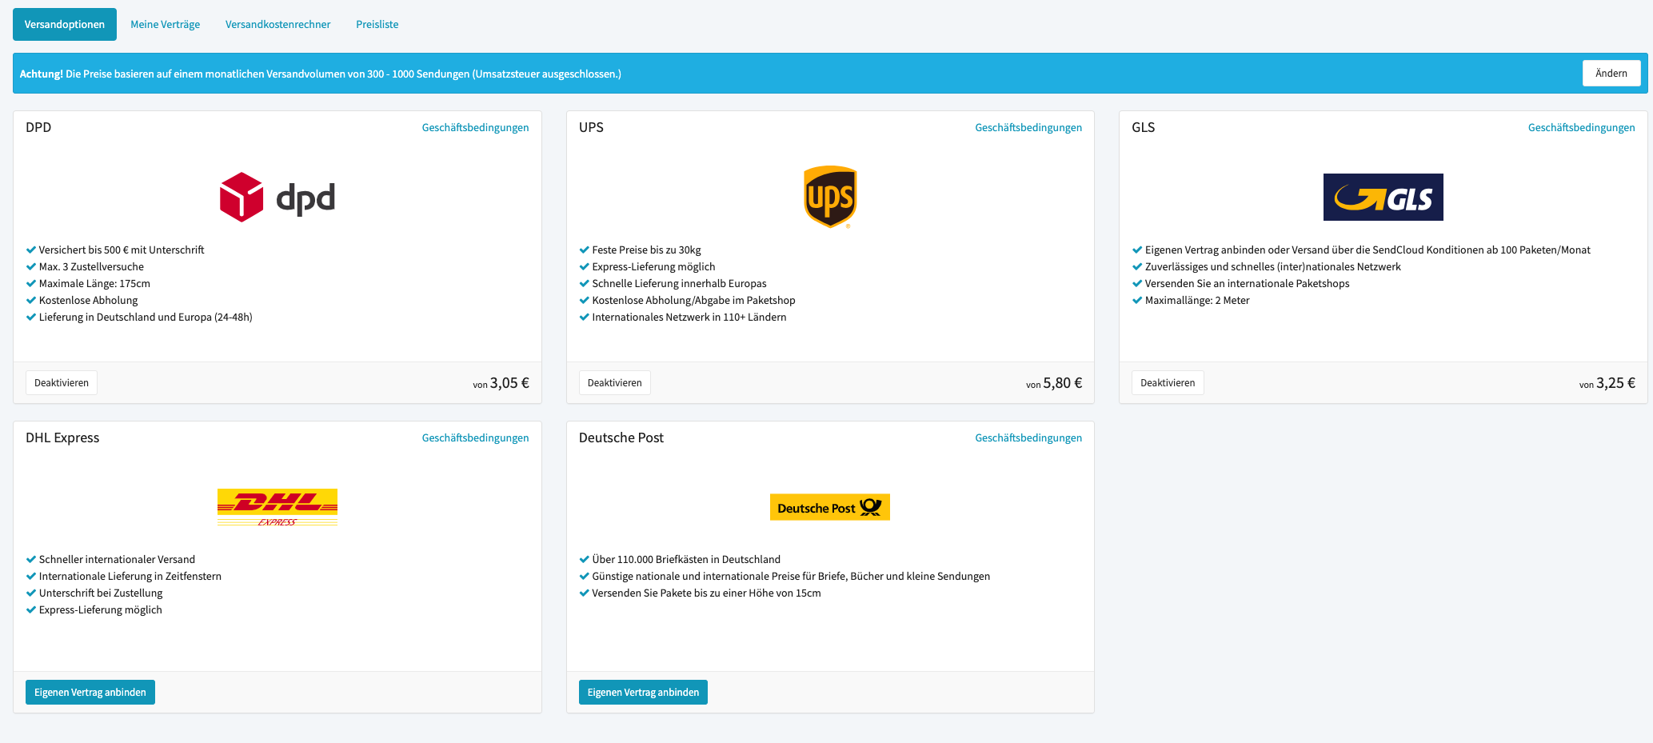Click 'Maximallänge: 2 Meter' text

coord(1197,301)
